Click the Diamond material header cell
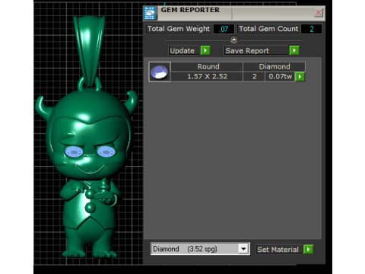 (275, 67)
